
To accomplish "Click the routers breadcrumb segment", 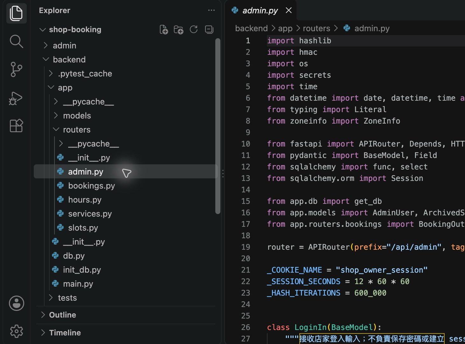I will pos(316,28).
